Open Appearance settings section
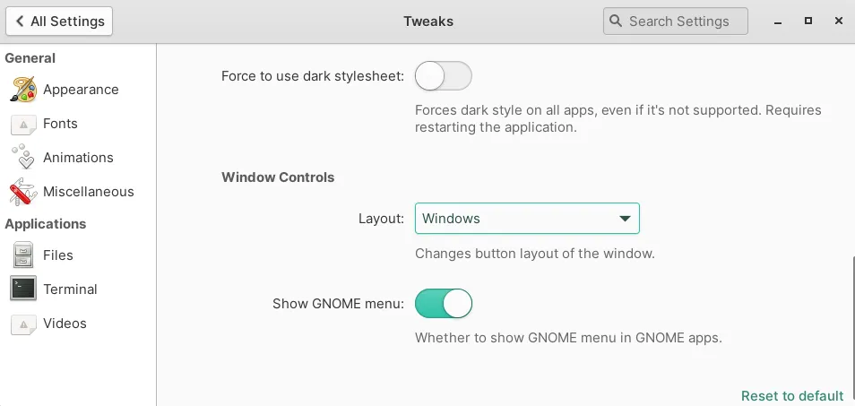This screenshot has height=406, width=855. point(81,90)
